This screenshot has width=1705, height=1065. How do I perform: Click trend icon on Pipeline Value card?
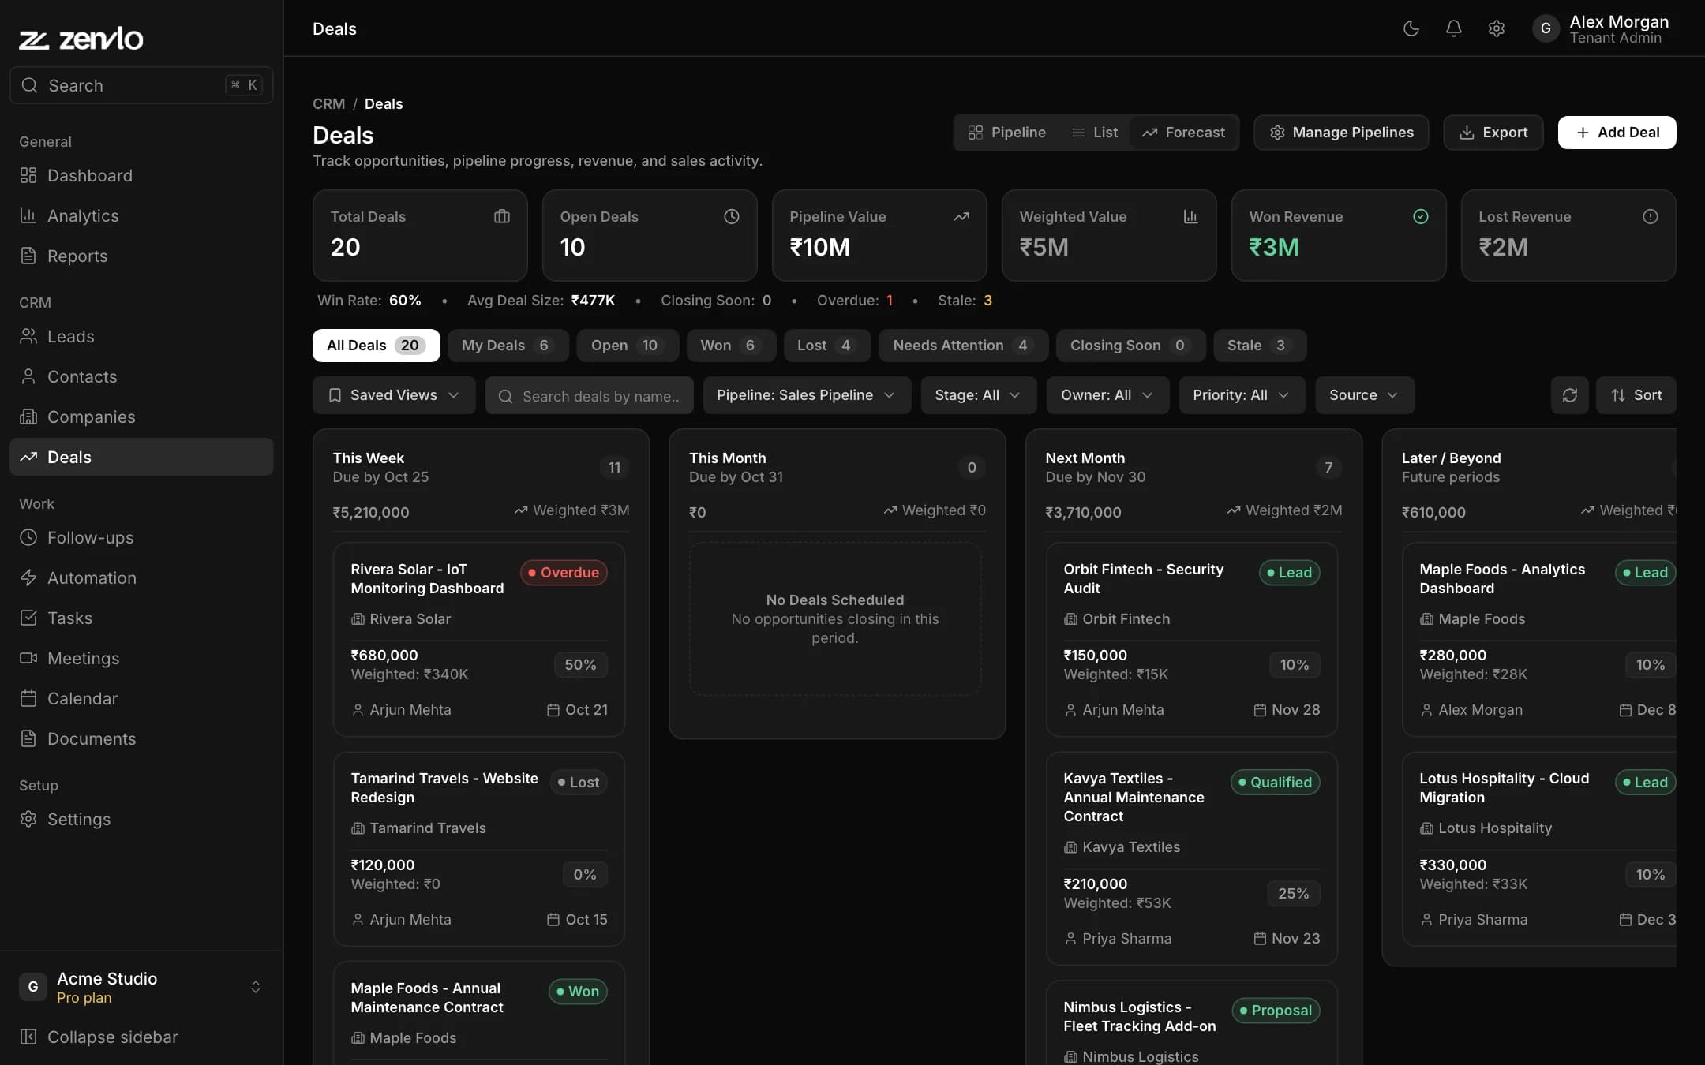pos(961,216)
